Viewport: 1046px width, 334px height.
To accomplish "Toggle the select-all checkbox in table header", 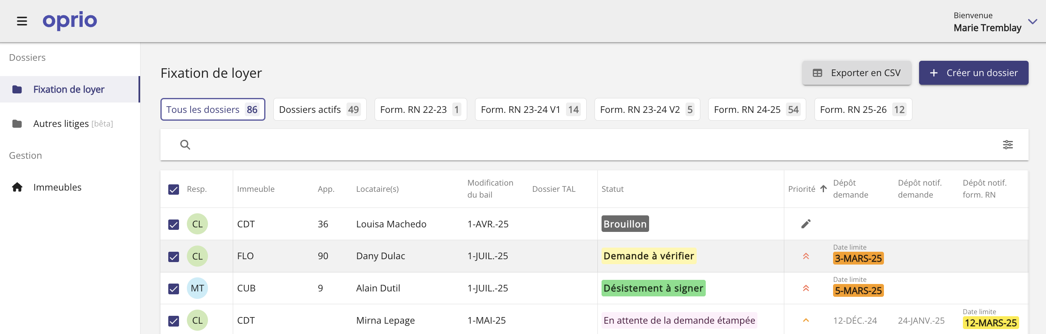I will tap(174, 189).
